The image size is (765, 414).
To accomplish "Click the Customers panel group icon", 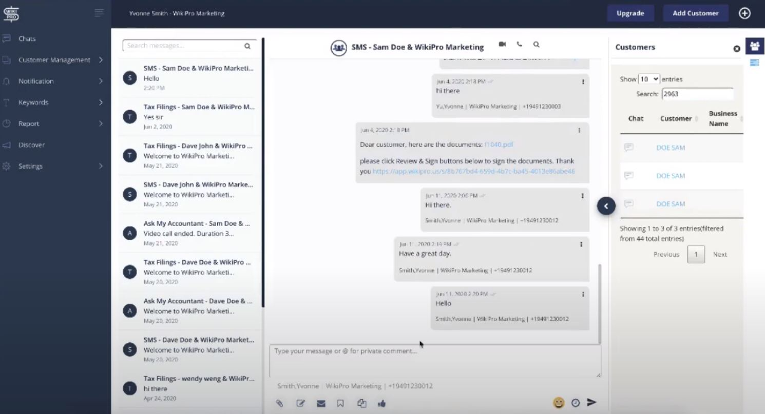I will [754, 46].
